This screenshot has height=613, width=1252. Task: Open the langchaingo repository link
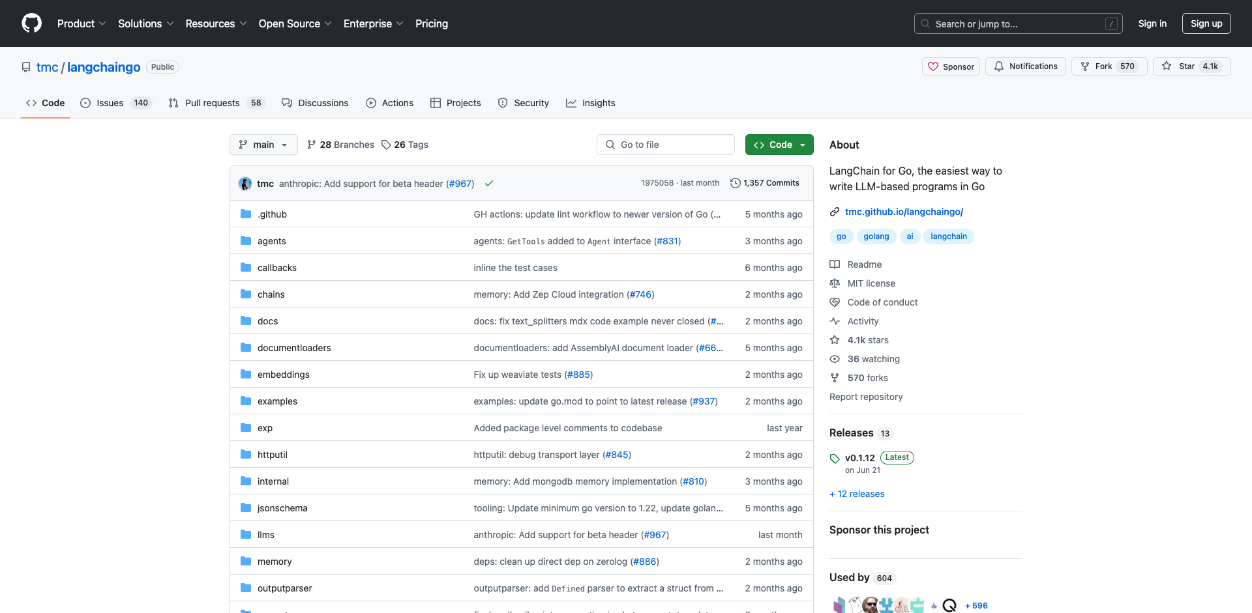click(104, 67)
